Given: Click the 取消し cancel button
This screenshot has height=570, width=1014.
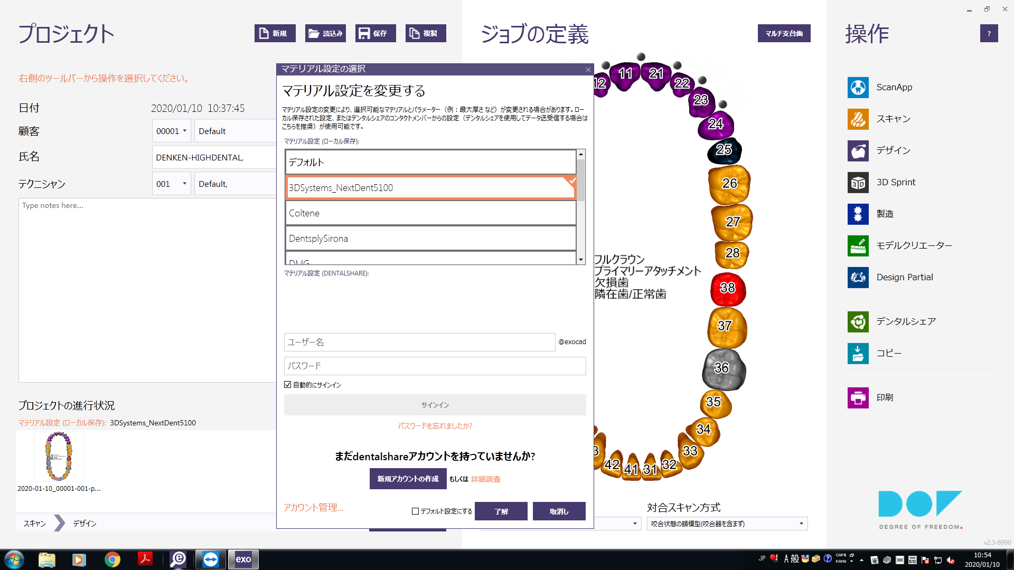Looking at the screenshot, I should pos(559,511).
